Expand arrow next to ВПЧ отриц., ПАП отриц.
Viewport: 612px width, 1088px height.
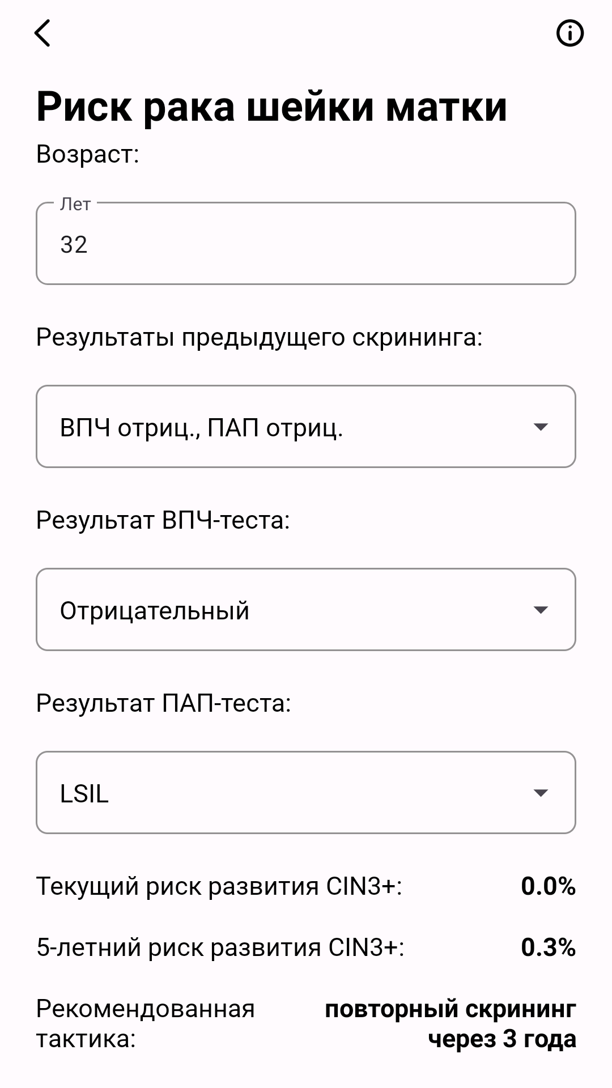pyautogui.click(x=541, y=427)
